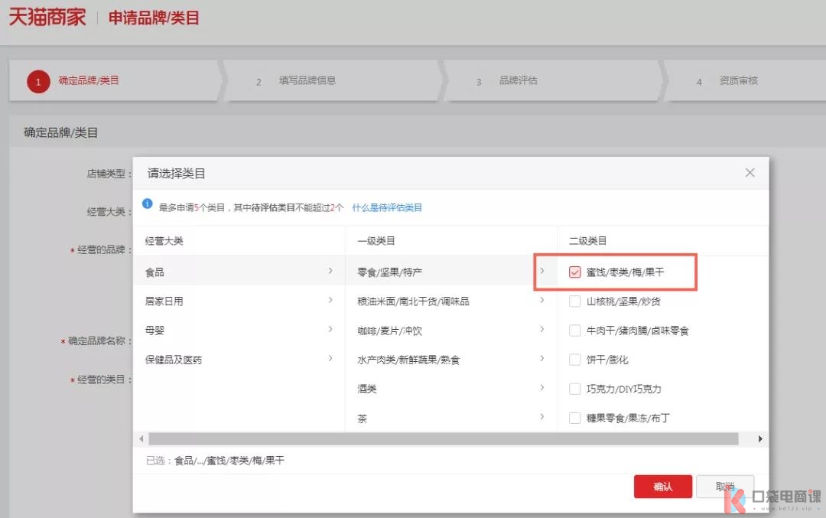Select 水产肉类/新鲜蔬果/熟食 category
826x518 pixels.
click(451, 360)
